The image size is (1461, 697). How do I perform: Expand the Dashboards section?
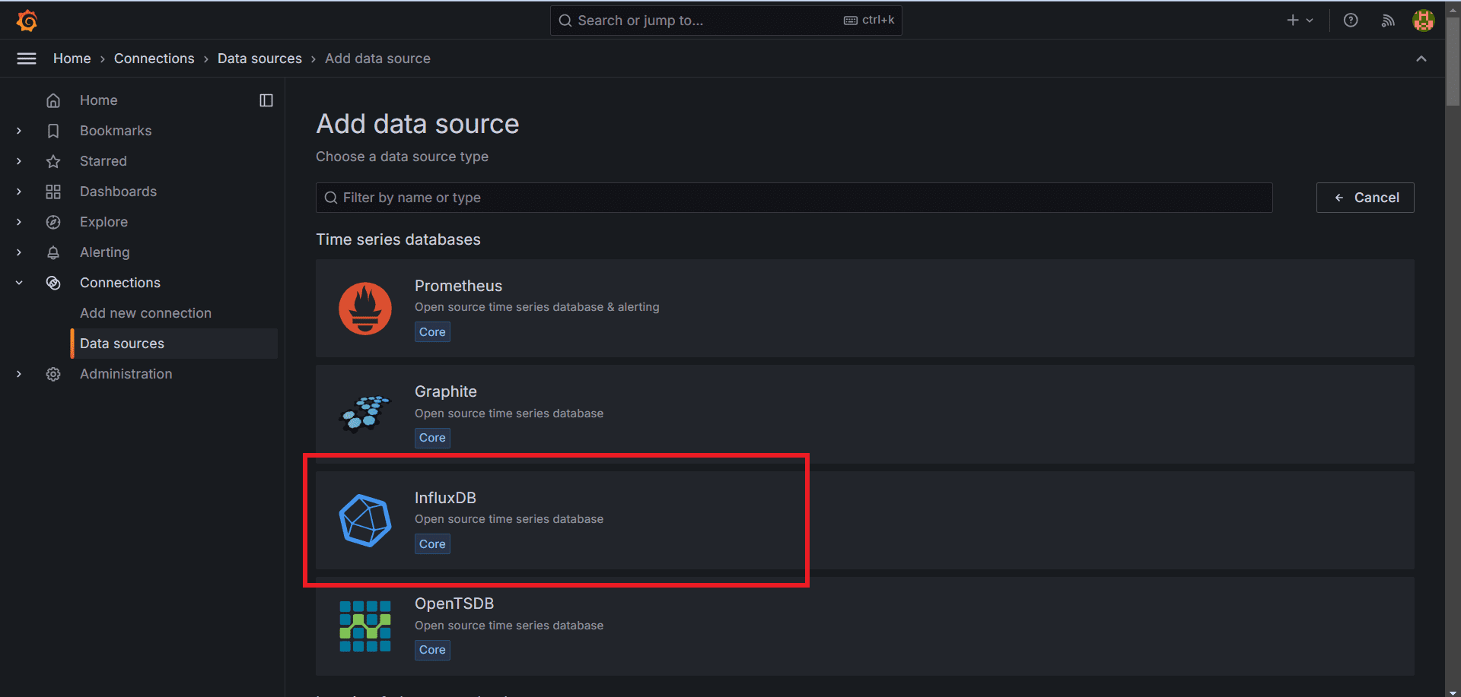point(19,192)
